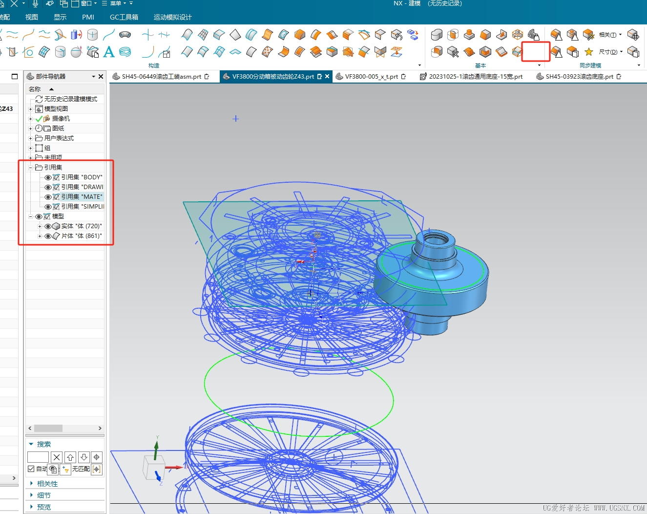Open the 部件导航器 panel options arrow

coord(94,77)
